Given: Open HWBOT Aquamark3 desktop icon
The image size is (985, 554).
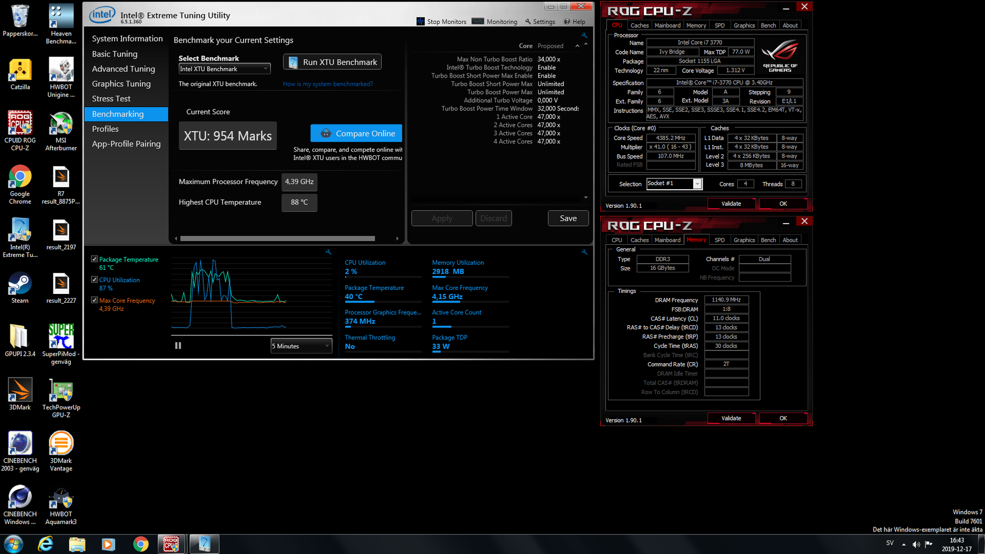Looking at the screenshot, I should point(61,505).
